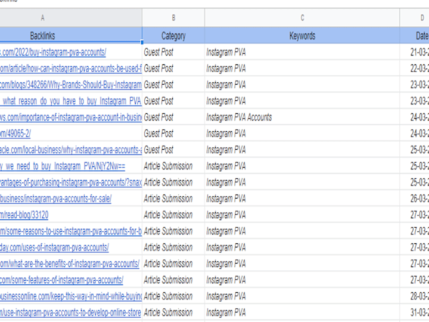
Task: Click the Category header cell
Action: point(173,36)
